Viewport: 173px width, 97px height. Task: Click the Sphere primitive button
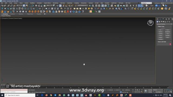[161, 32]
